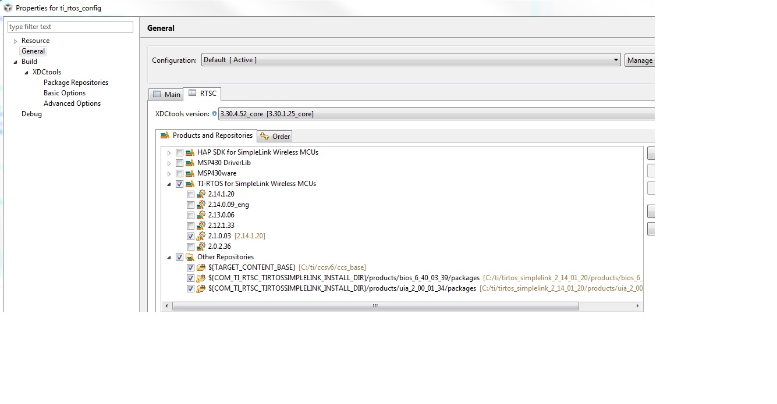Click the 2.14.0.09_eng version icon
This screenshot has width=777, height=404.
coord(201,205)
